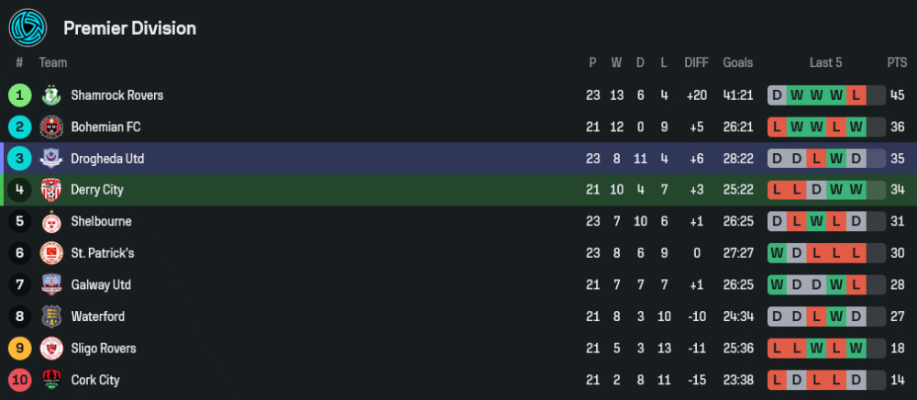Click the Shamrock Rovers club crest
The width and height of the screenshot is (917, 400).
tap(50, 95)
